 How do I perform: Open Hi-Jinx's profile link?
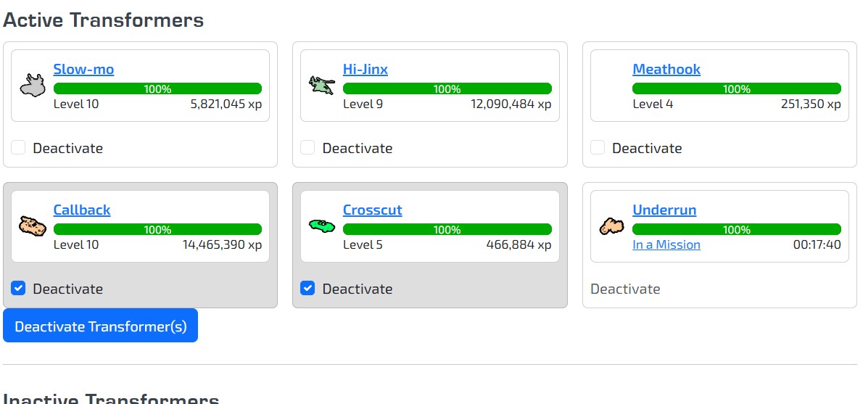point(365,70)
